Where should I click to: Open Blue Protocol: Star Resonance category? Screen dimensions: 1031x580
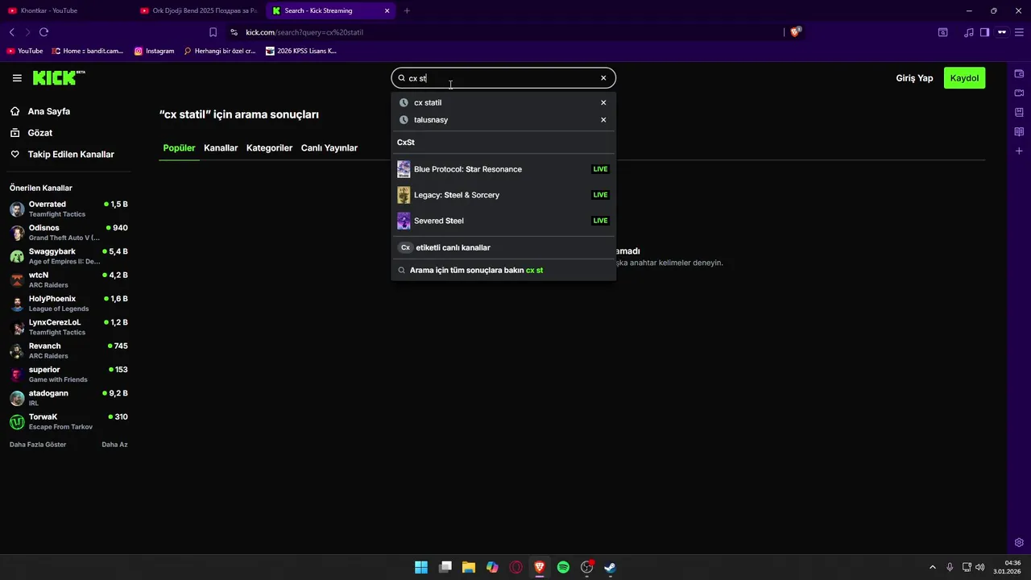coord(503,169)
